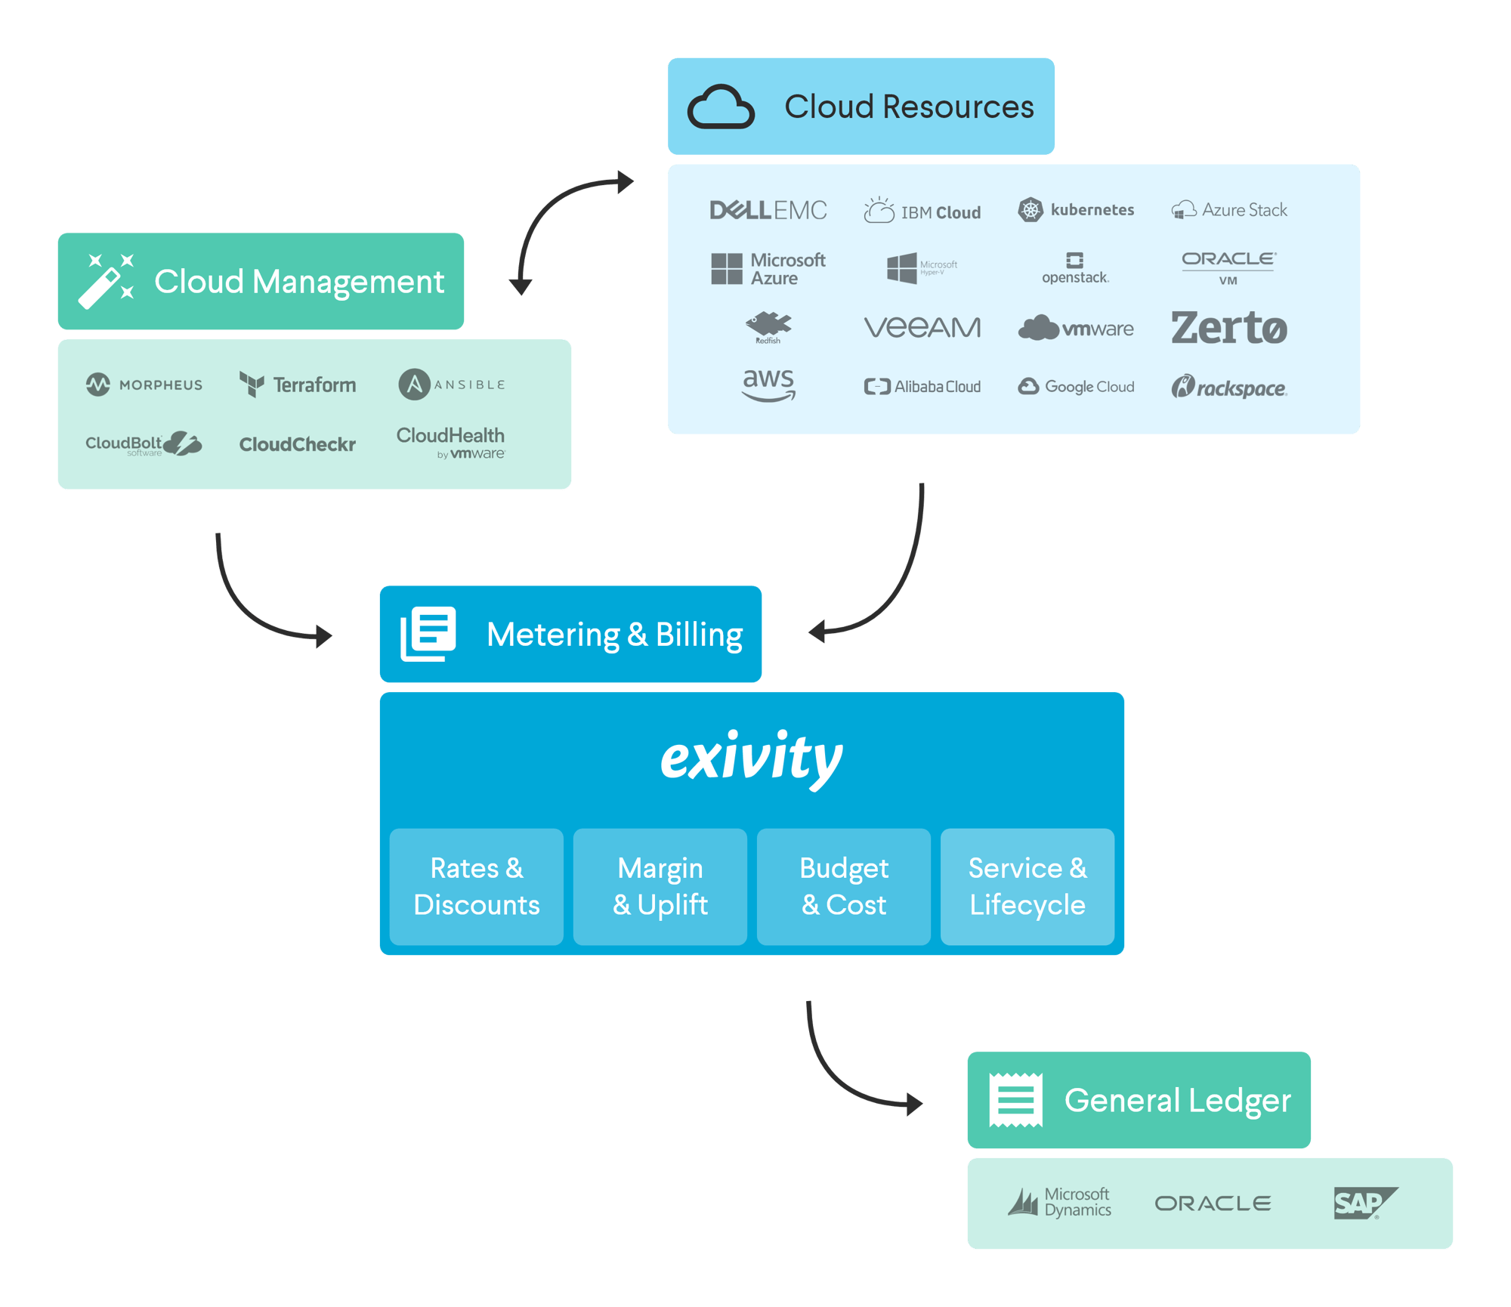Select the Azure Stack logo
The width and height of the screenshot is (1511, 1307).
(x=1228, y=210)
